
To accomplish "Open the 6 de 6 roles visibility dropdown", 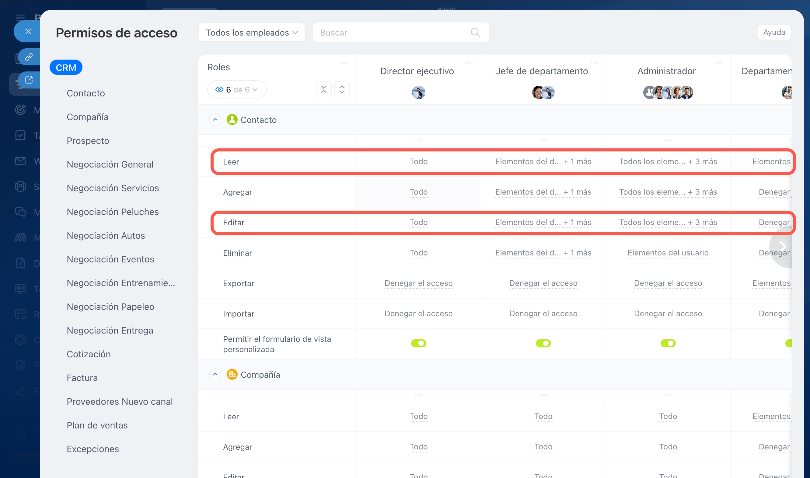I will [x=237, y=89].
